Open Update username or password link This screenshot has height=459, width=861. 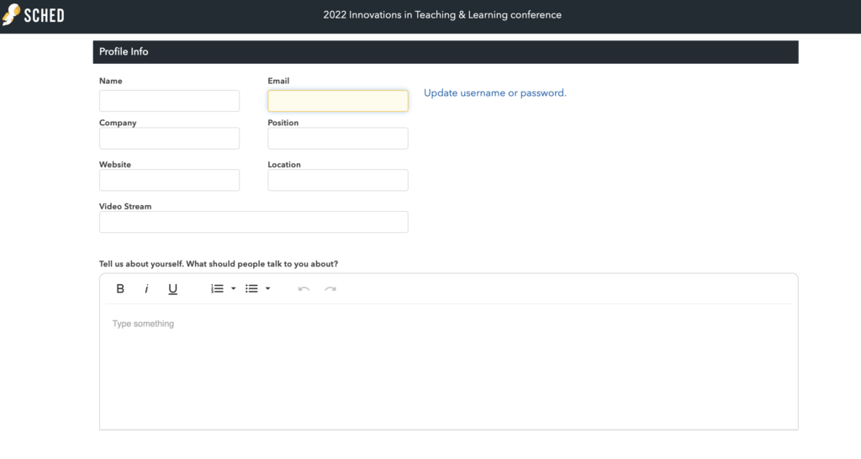[494, 92]
